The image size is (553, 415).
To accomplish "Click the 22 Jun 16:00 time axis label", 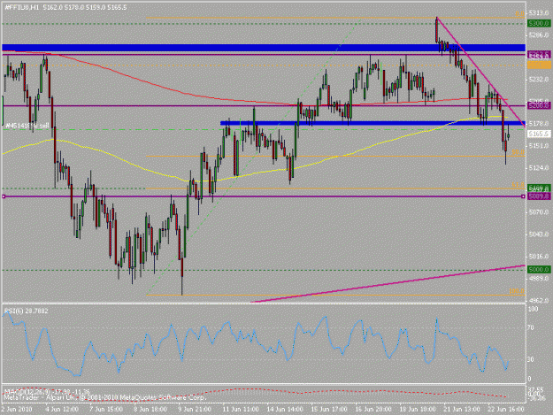I will point(506,410).
